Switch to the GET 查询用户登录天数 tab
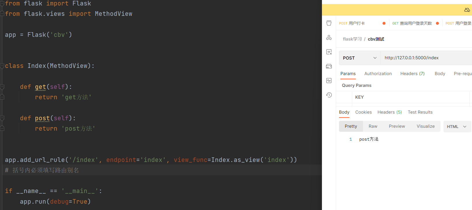The image size is (472, 210). point(415,23)
